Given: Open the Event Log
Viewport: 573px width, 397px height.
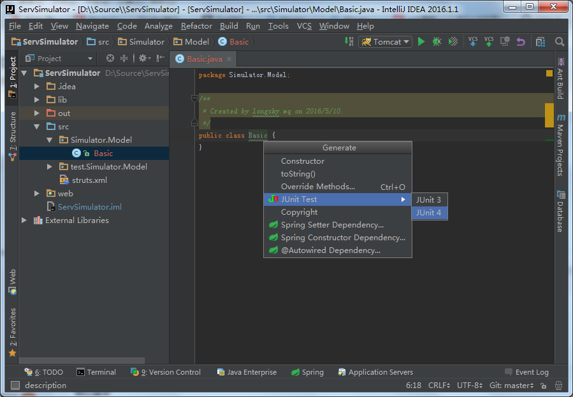Looking at the screenshot, I should click(x=526, y=372).
